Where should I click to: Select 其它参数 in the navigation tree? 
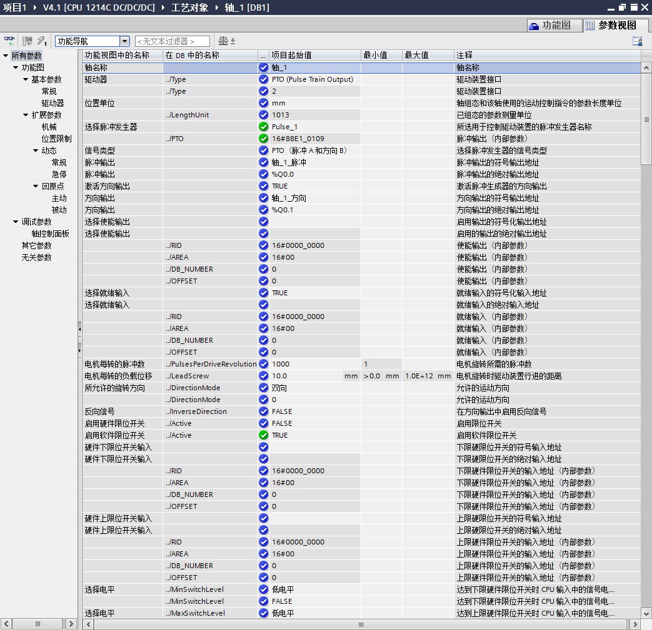click(37, 245)
